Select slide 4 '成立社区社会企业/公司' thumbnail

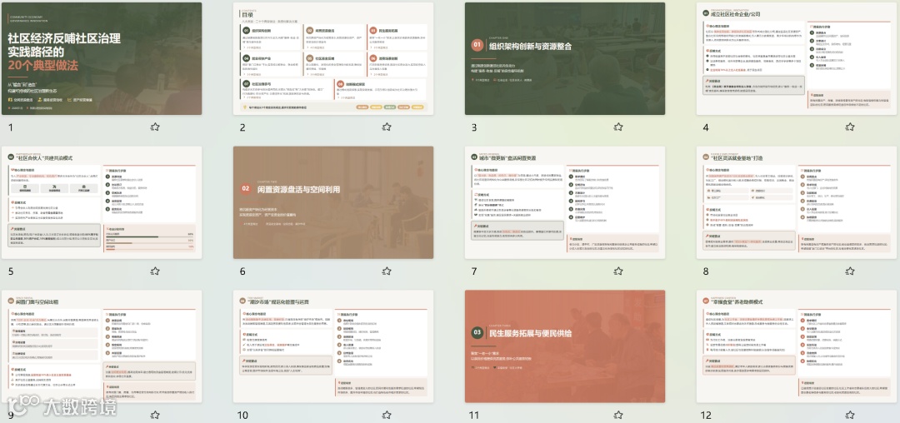[797, 58]
